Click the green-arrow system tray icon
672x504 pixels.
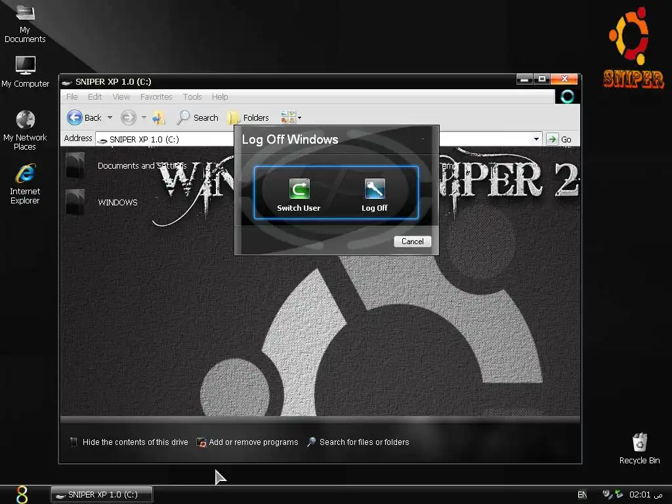619,494
